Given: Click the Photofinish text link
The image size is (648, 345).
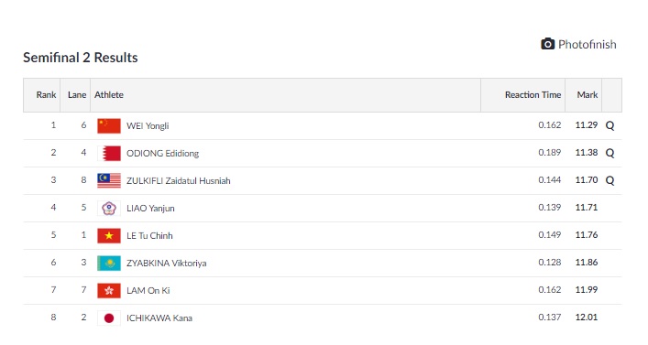Looking at the screenshot, I should pyautogui.click(x=587, y=44).
